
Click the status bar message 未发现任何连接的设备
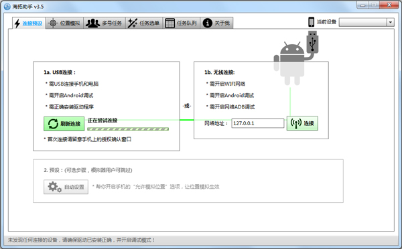[x=82, y=240]
